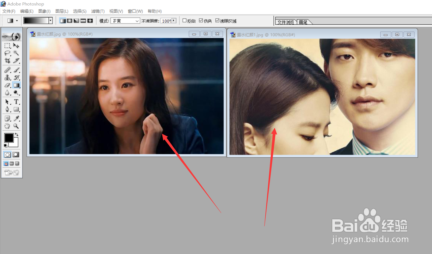The height and width of the screenshot is (254, 432).
Task: Choose diamond gradient style
Action: pyautogui.click(x=90, y=21)
